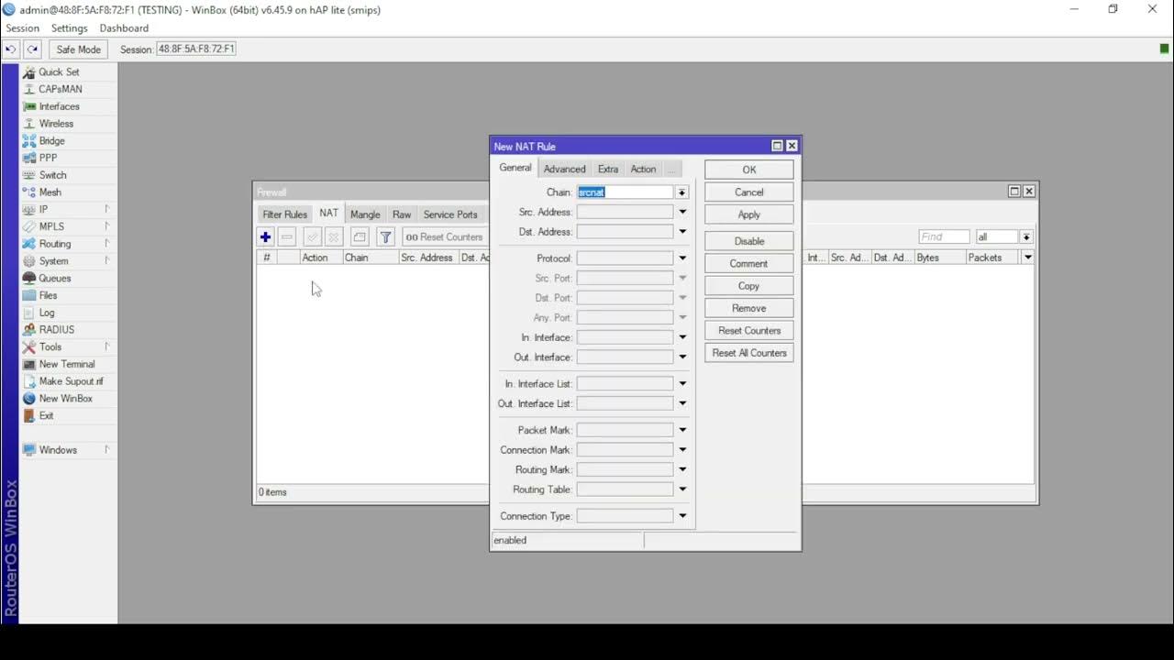Open the Session menu
1174x660 pixels.
23,28
